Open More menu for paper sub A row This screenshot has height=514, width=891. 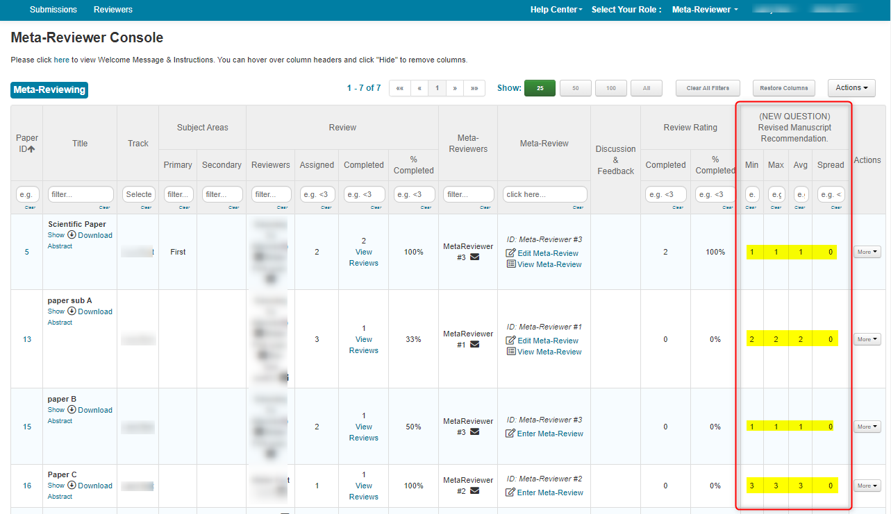[x=867, y=339]
